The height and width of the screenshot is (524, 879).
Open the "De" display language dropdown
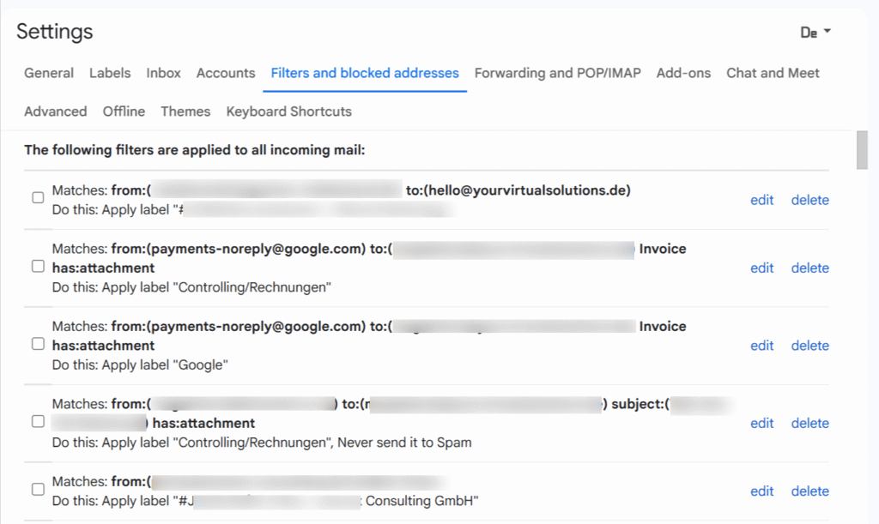[814, 31]
